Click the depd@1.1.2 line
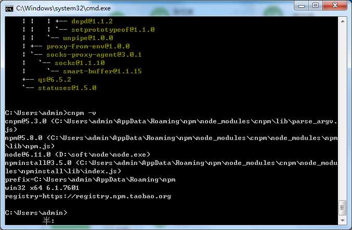The image size is (352, 230). click(x=92, y=21)
